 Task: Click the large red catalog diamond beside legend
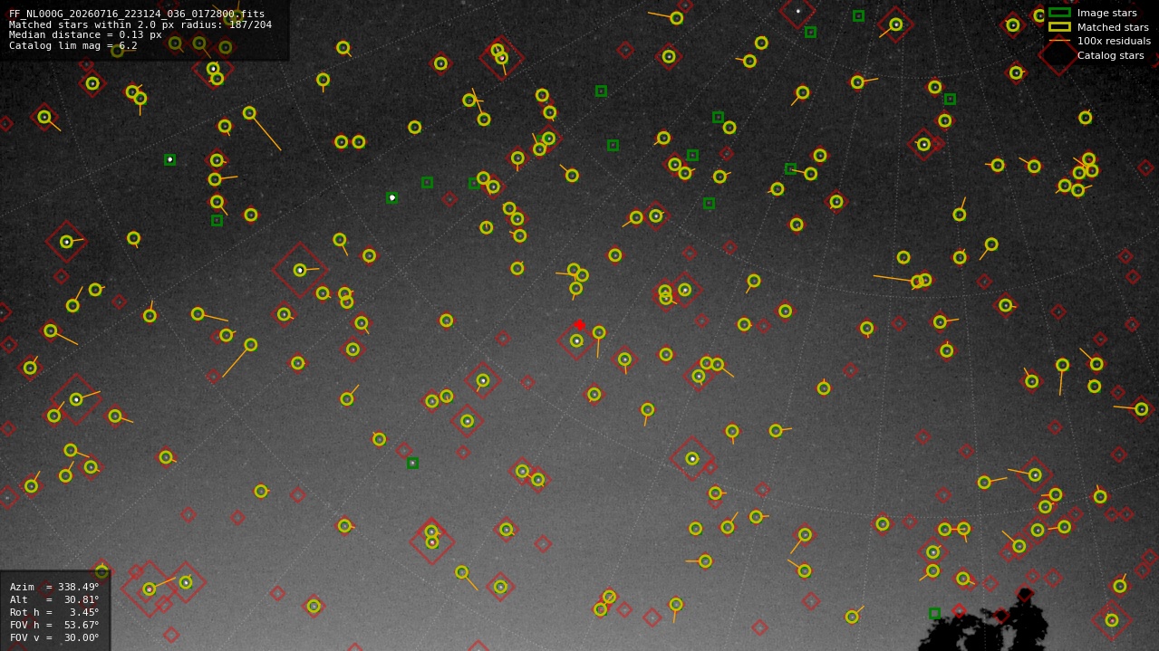[1058, 55]
